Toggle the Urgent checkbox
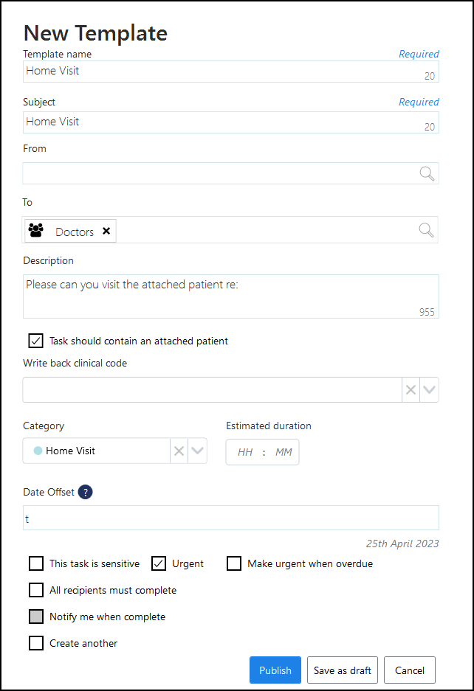The height and width of the screenshot is (691, 474). (159, 563)
